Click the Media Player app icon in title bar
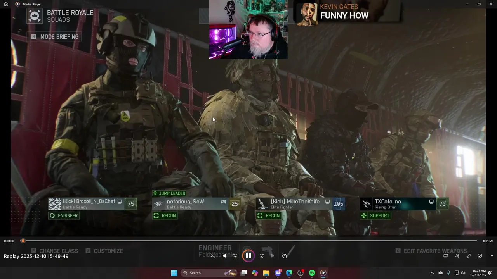Image resolution: width=497 pixels, height=279 pixels. (x=17, y=4)
